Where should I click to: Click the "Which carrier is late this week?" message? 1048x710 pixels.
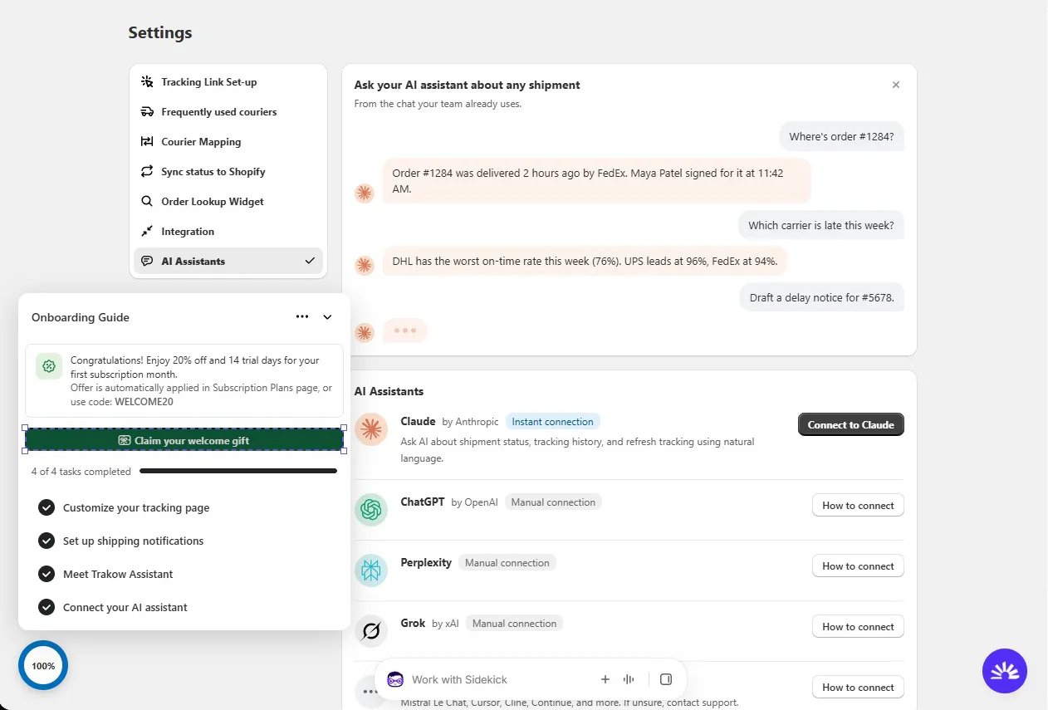point(820,225)
